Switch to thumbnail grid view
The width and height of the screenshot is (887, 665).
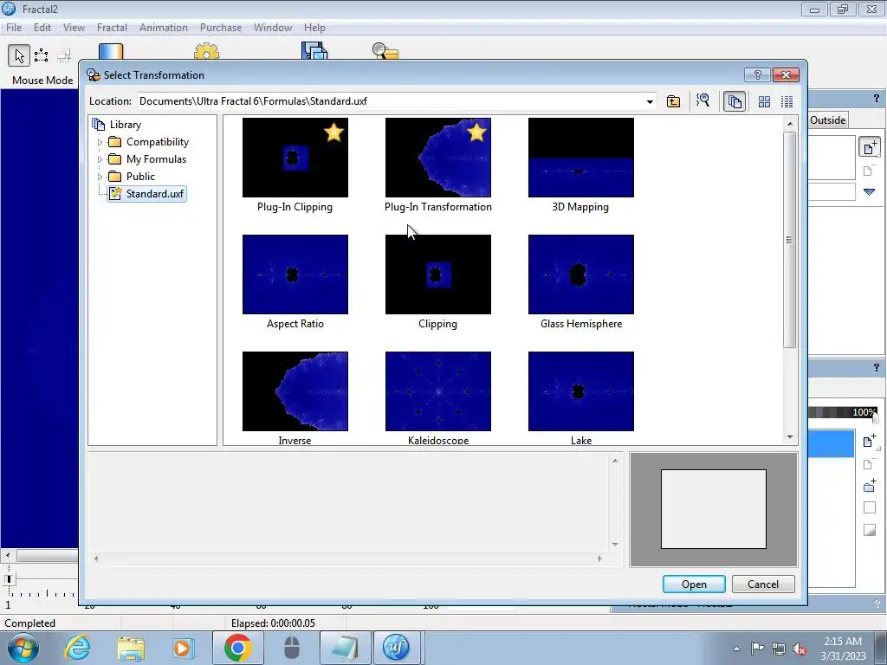tap(764, 102)
